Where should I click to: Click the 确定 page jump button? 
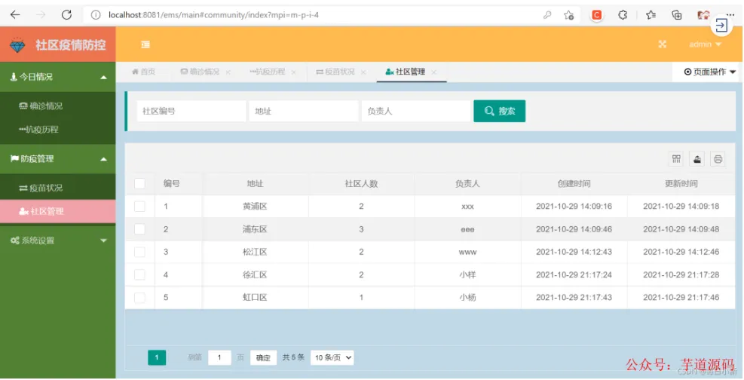(x=263, y=357)
